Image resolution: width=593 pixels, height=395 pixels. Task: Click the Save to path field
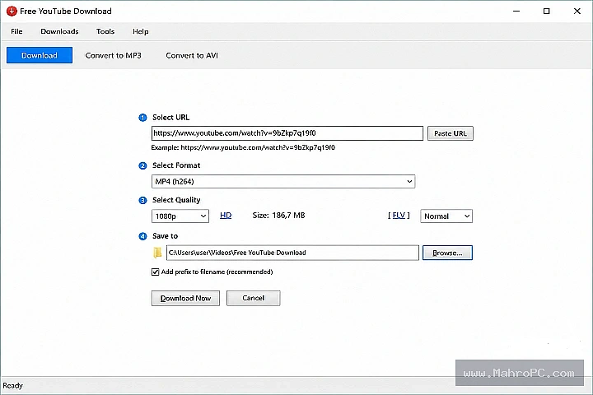pyautogui.click(x=292, y=253)
